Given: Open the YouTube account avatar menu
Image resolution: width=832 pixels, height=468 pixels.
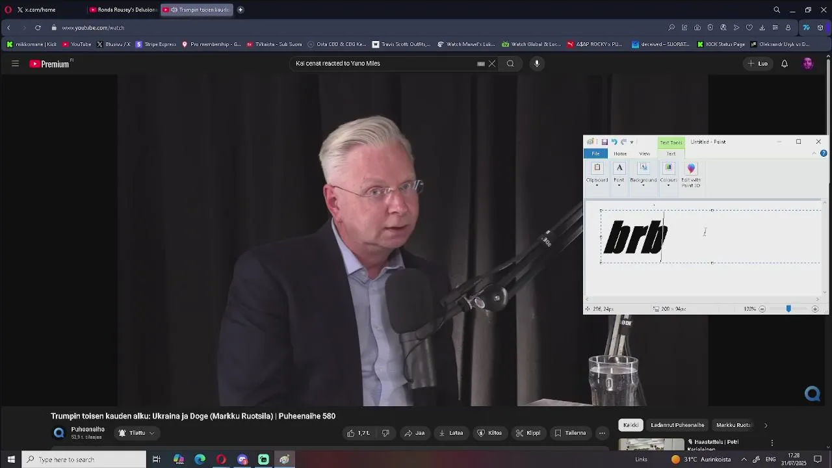Looking at the screenshot, I should (808, 64).
